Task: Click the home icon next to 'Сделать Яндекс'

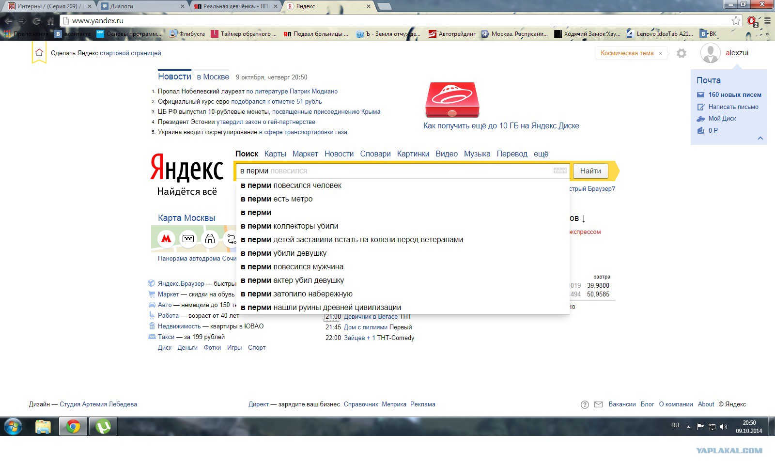Action: click(39, 53)
